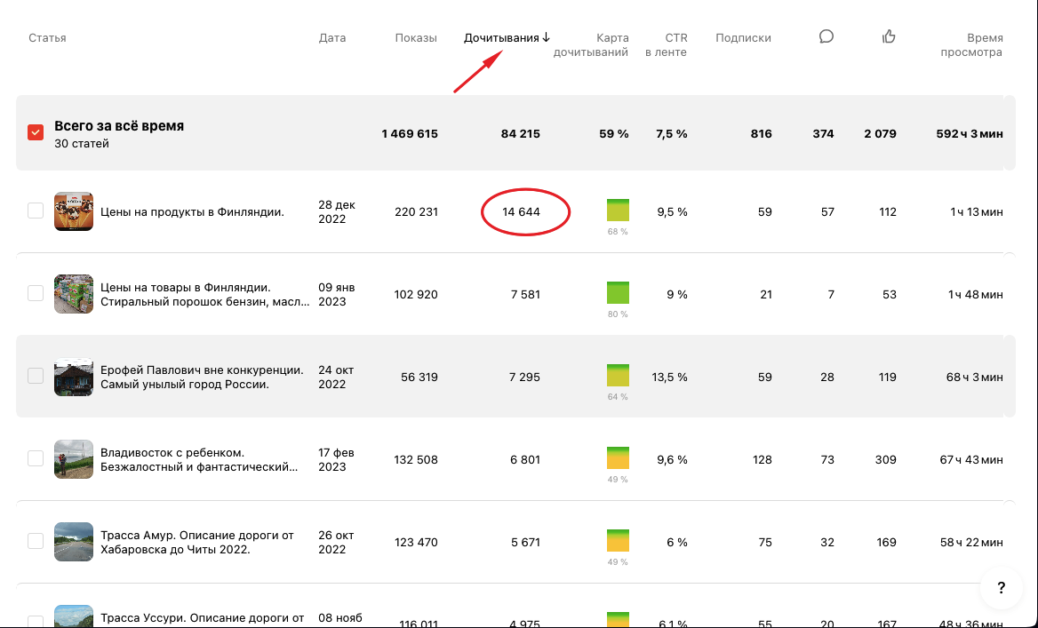Sort by 'CTR в ленте' column header
This screenshot has width=1038, height=628.
(x=666, y=45)
